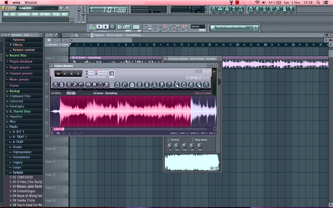Screen dimensions: 333x208
Task: Open the macOS Spotlight search icon
Action: [318, 3]
